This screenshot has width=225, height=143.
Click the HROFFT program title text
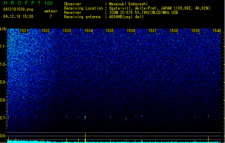pyautogui.click(x=22, y=3)
